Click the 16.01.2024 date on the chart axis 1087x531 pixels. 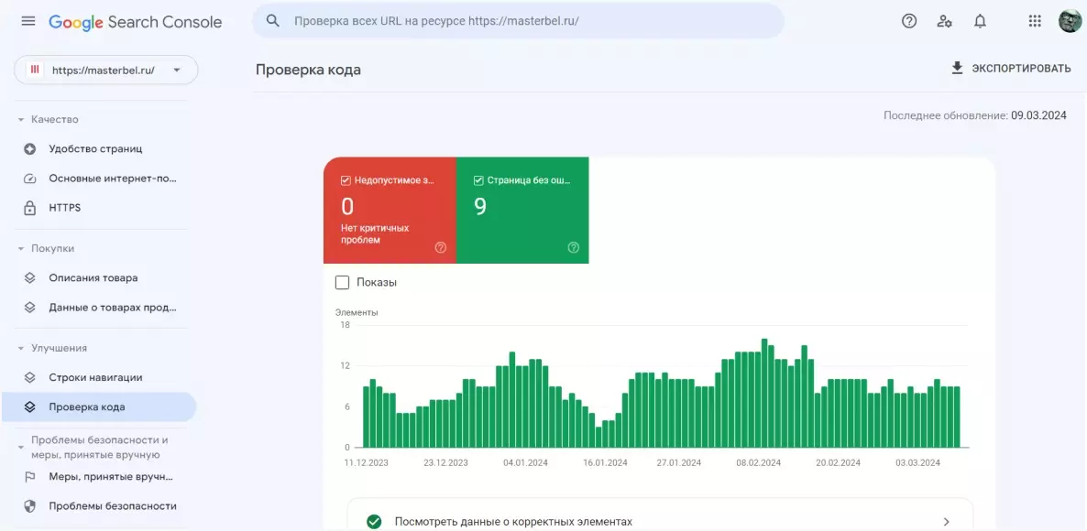tap(605, 463)
